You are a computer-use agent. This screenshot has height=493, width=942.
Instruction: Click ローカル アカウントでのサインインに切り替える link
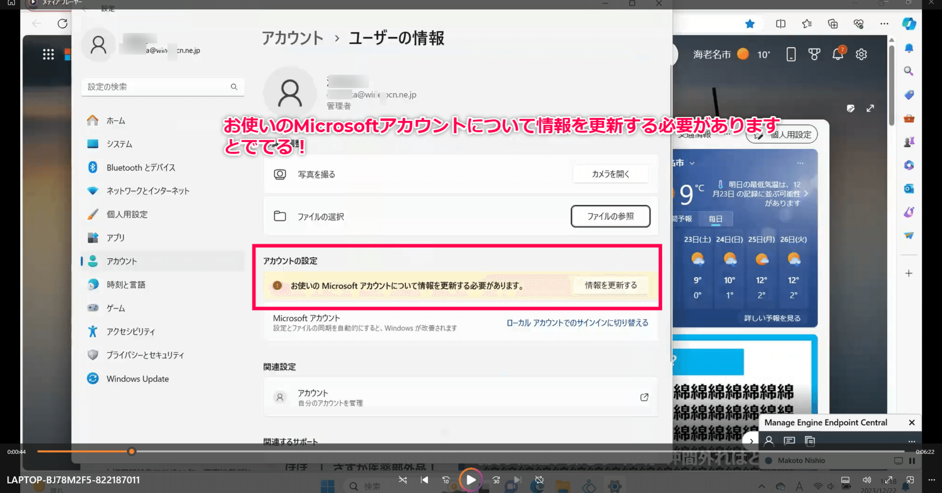[577, 323]
